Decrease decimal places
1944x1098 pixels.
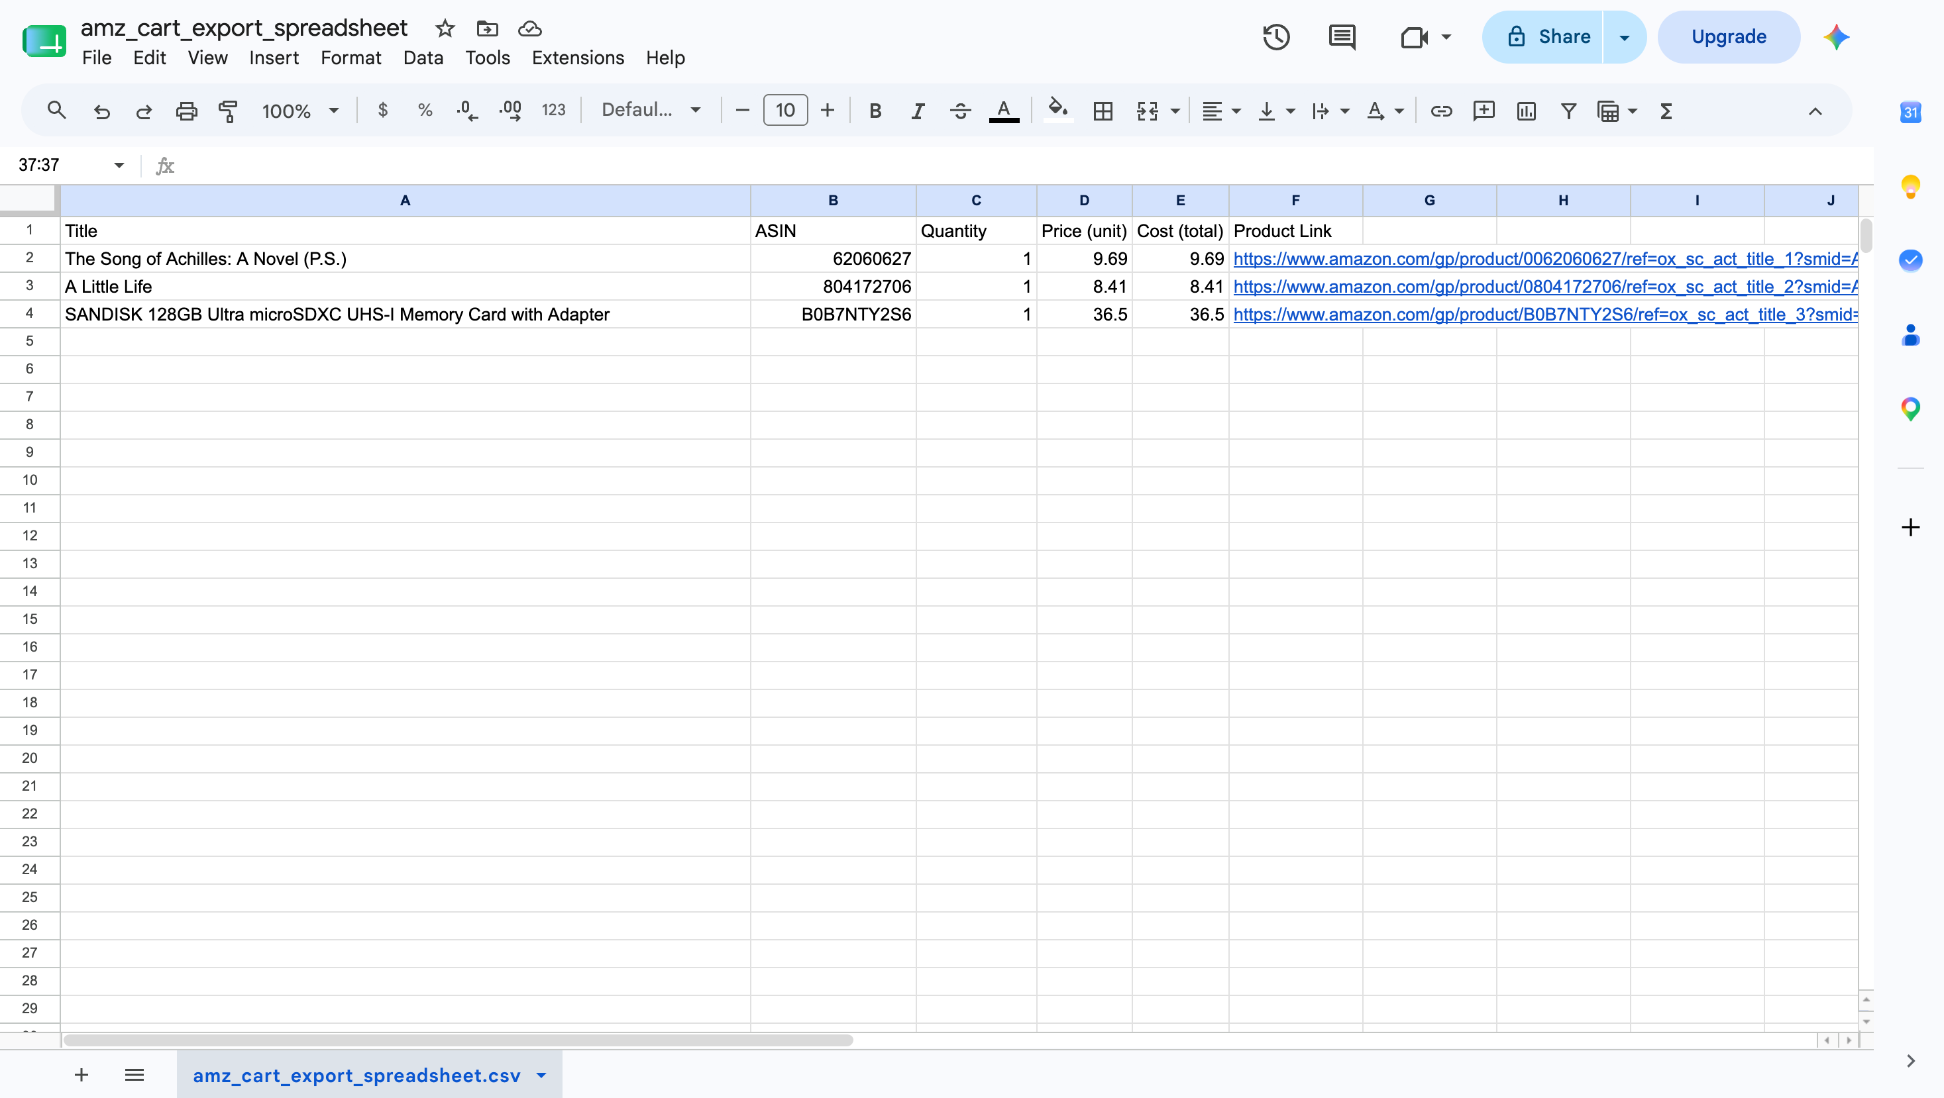(x=467, y=111)
